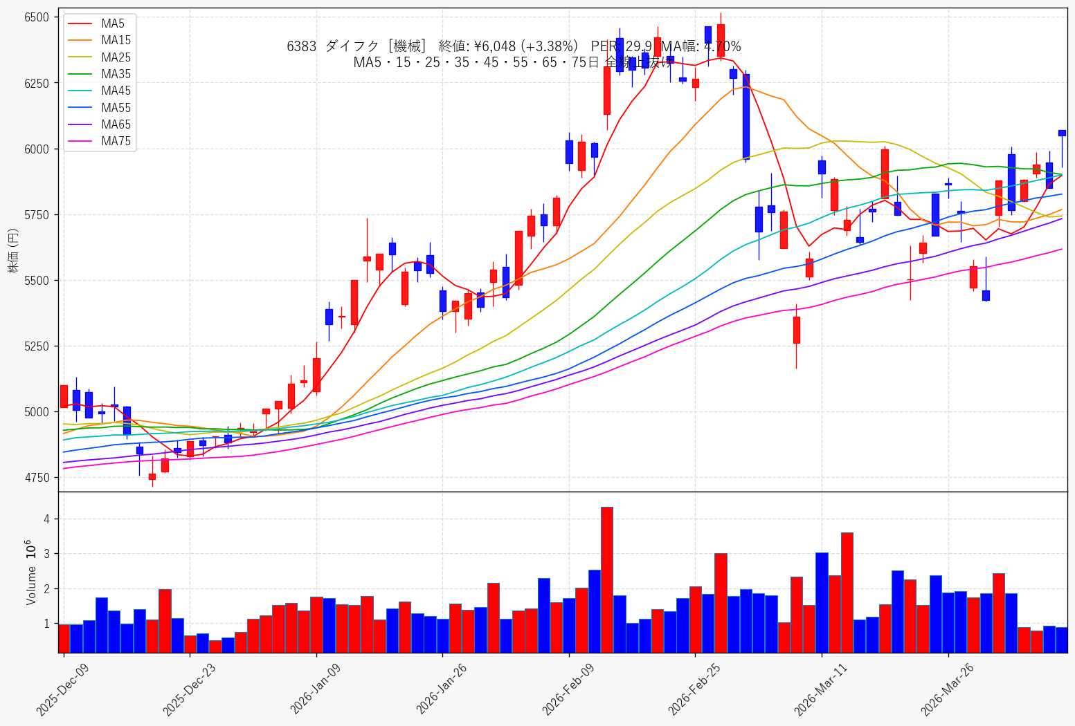Click the chart title starting with 6383 ダイフク
Image resolution: width=1075 pixels, height=726 pixels.
[514, 46]
